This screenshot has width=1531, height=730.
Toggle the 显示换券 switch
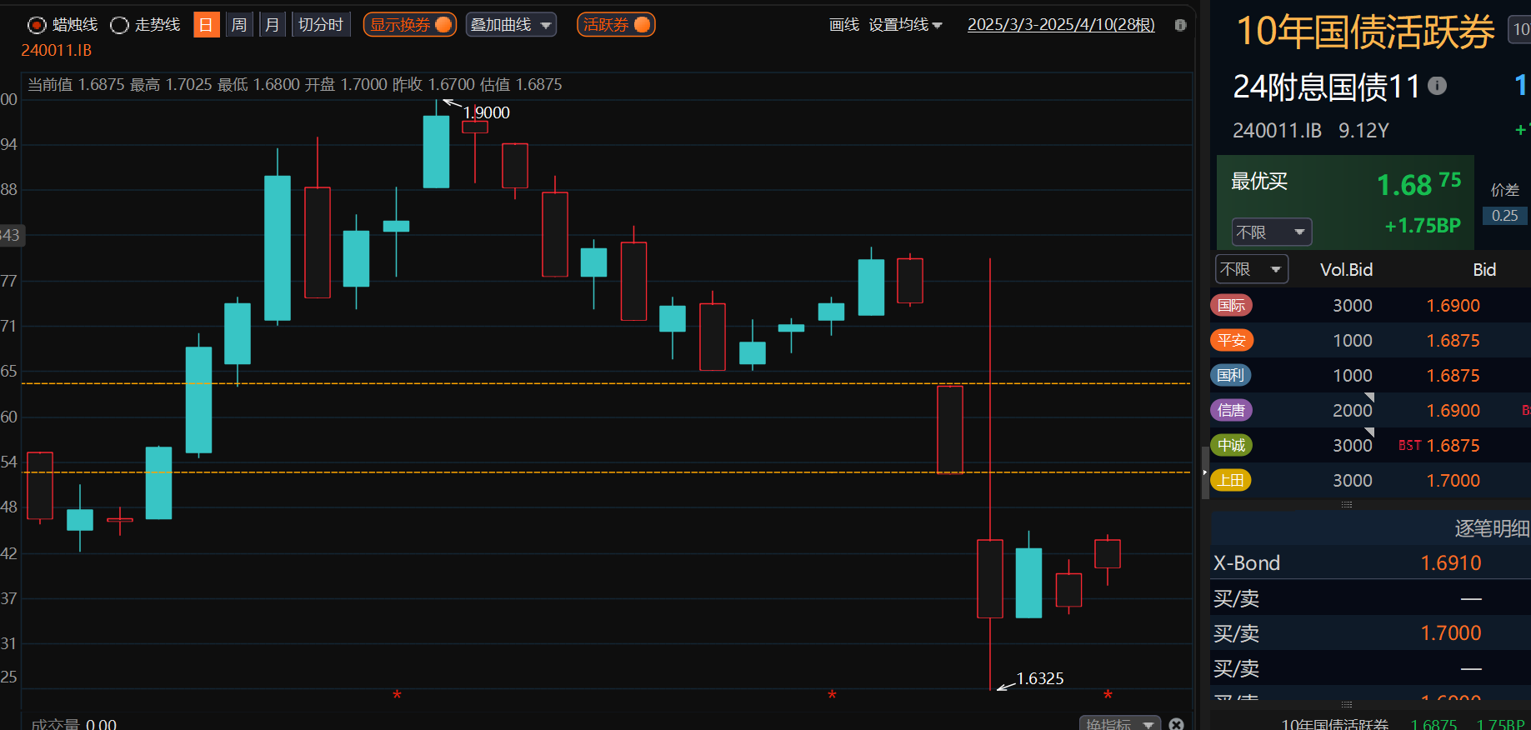(410, 25)
